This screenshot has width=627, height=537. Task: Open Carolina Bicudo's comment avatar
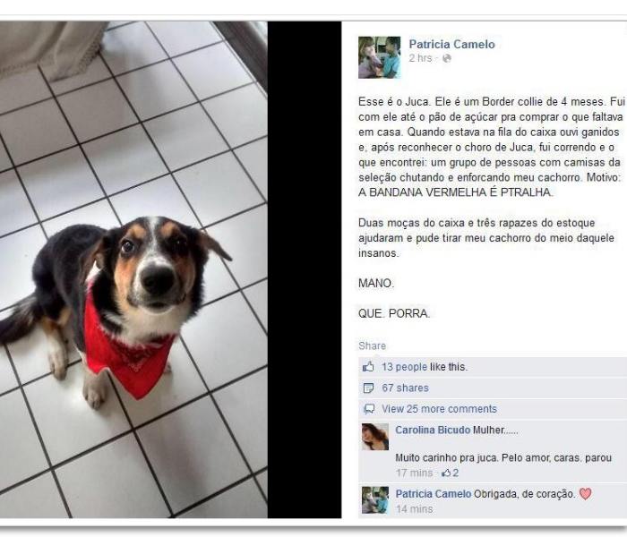click(x=374, y=437)
